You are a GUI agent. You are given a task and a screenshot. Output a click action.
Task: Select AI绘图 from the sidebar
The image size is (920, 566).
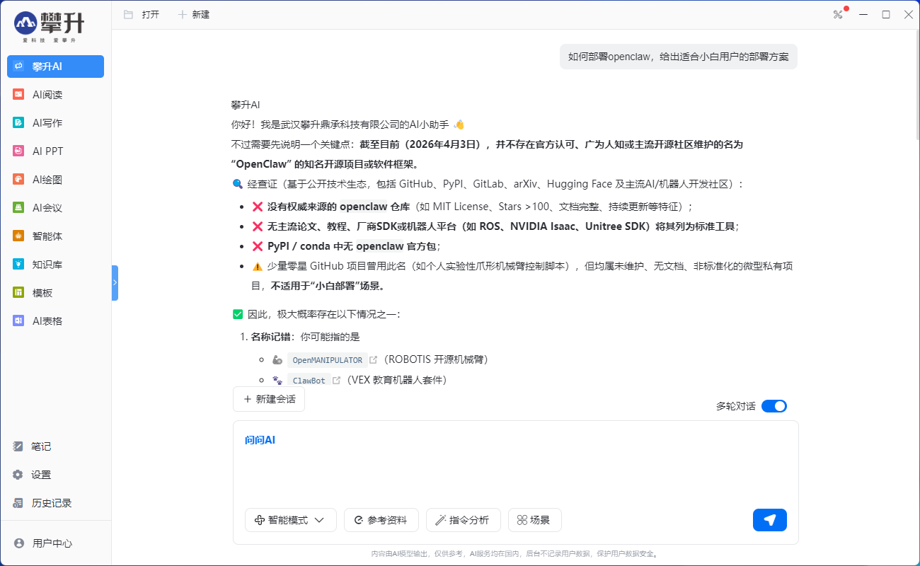click(x=55, y=180)
